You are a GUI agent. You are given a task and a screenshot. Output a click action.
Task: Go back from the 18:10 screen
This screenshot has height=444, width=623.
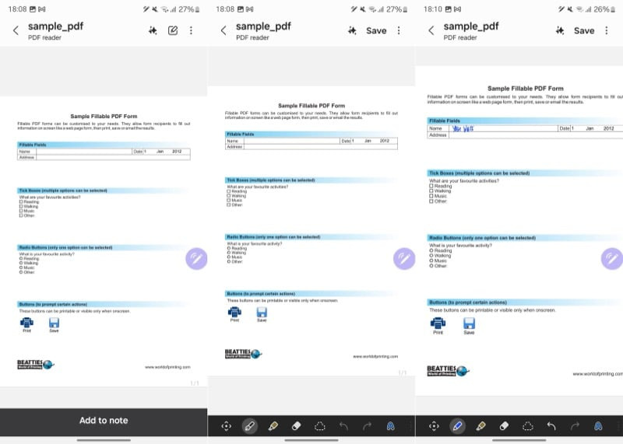tap(431, 30)
